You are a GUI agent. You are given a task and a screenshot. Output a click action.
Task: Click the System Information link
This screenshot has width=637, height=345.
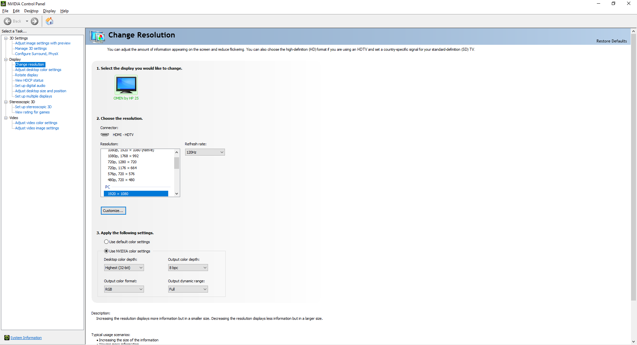tap(26, 338)
